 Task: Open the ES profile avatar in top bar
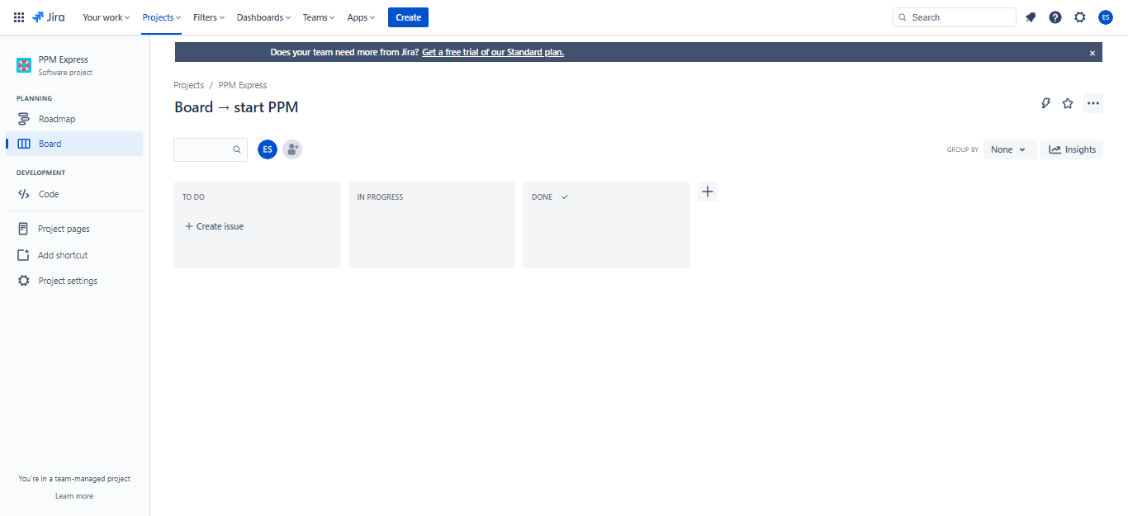1106,17
